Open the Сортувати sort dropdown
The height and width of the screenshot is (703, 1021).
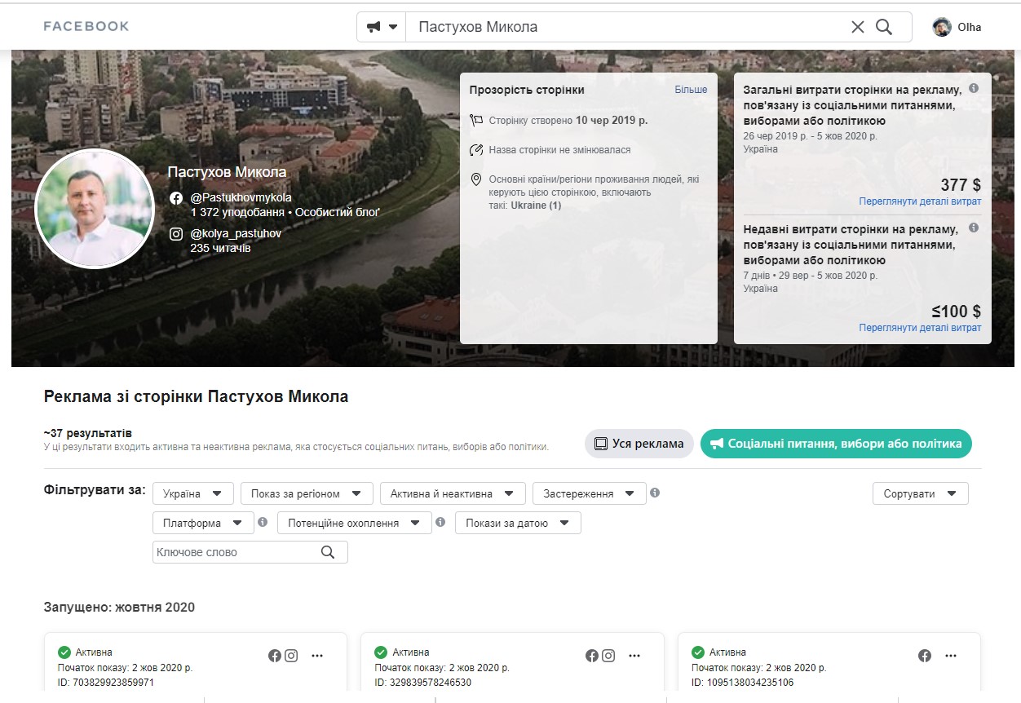click(921, 493)
